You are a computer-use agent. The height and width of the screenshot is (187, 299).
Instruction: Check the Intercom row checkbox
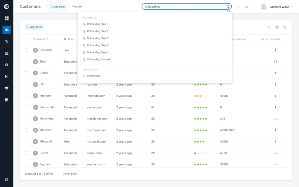click(x=27, y=96)
